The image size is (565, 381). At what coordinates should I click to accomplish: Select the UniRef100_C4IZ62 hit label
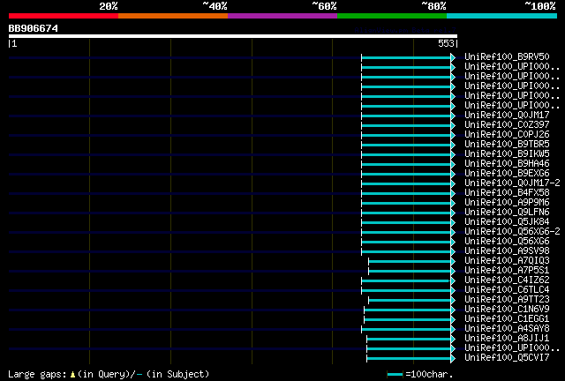pos(507,280)
